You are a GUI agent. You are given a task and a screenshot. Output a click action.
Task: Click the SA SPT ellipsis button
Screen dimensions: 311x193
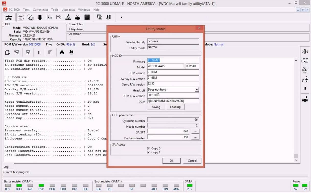click(195, 131)
